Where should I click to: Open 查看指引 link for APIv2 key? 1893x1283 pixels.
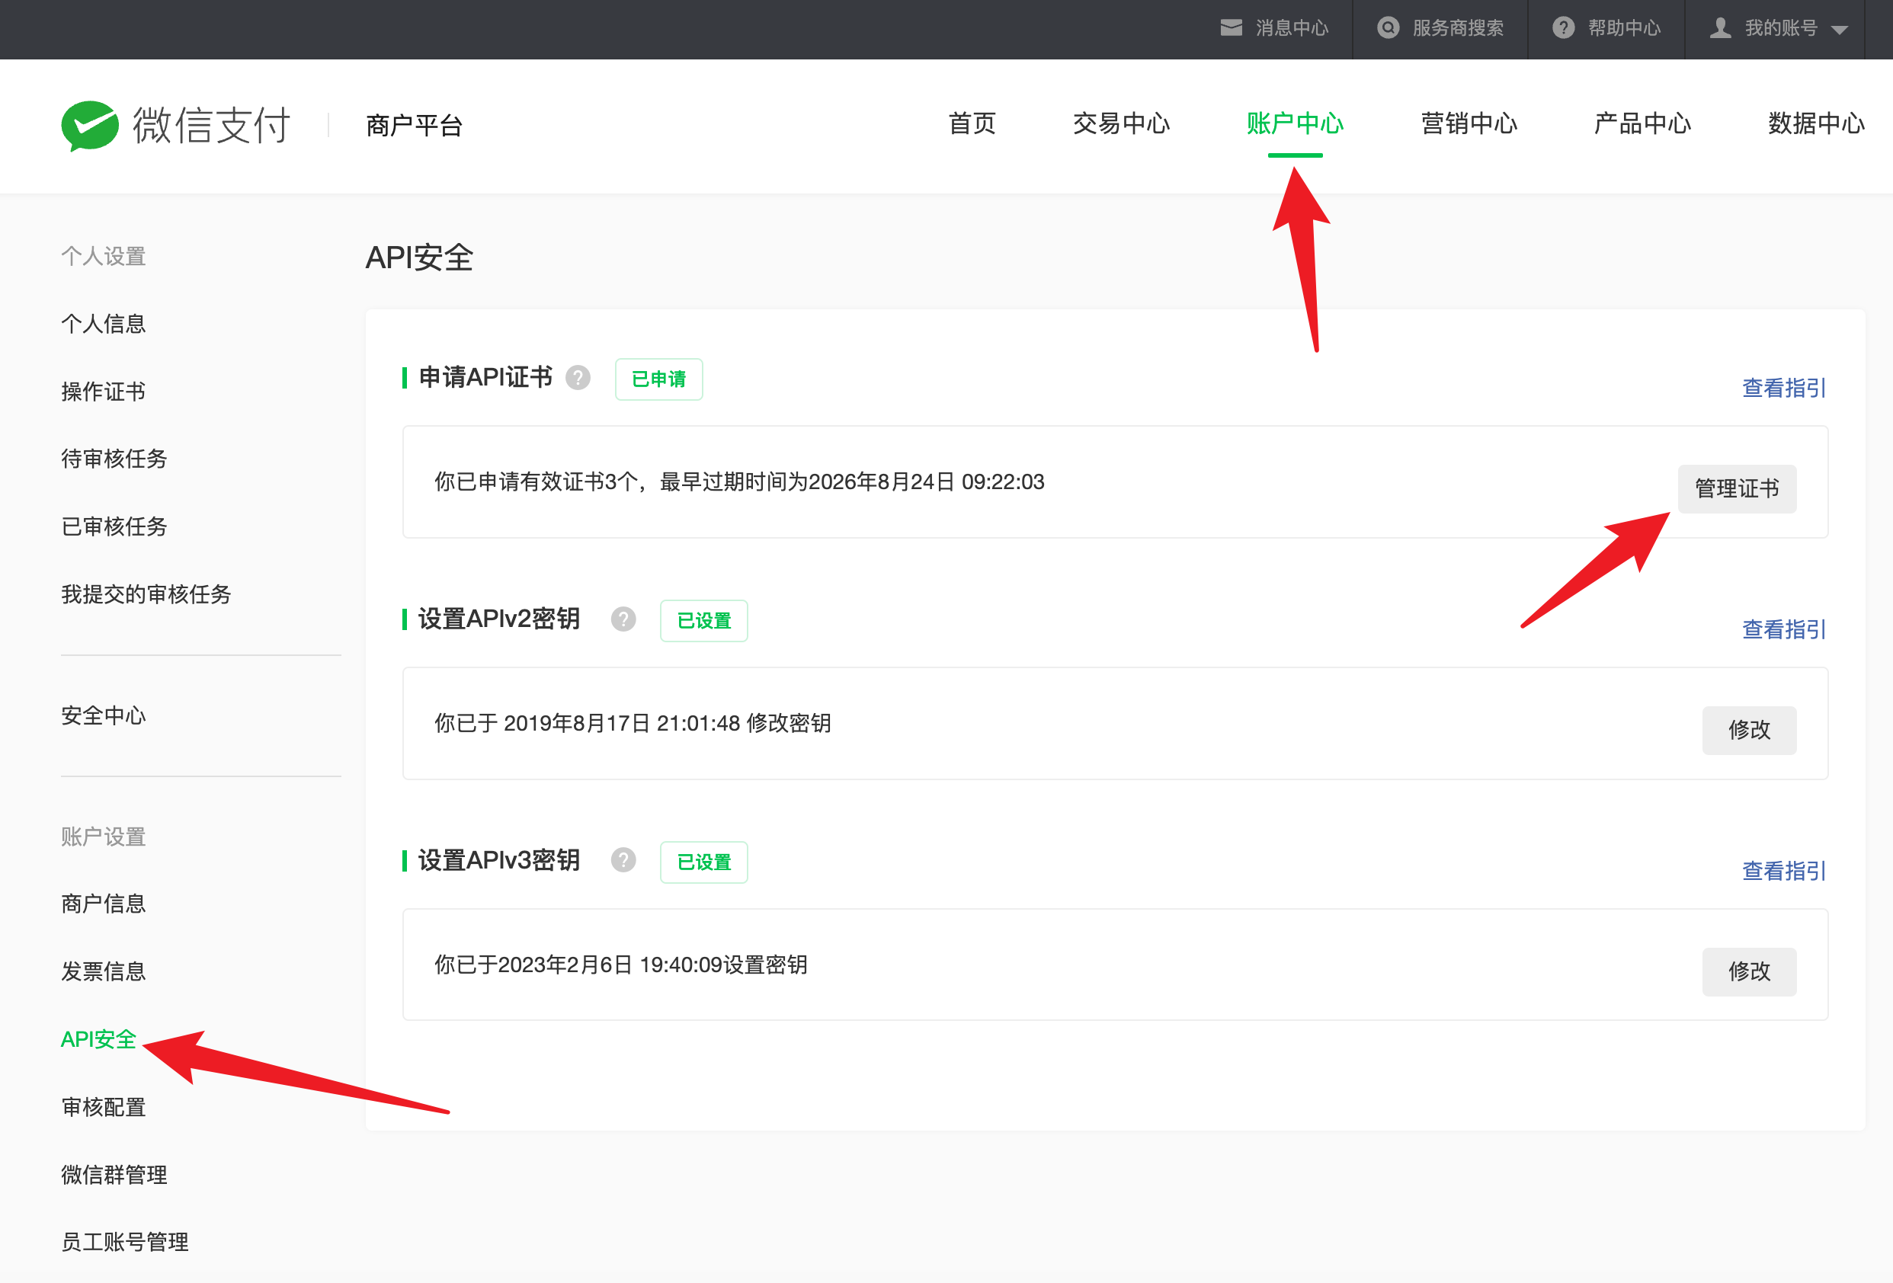1783,629
